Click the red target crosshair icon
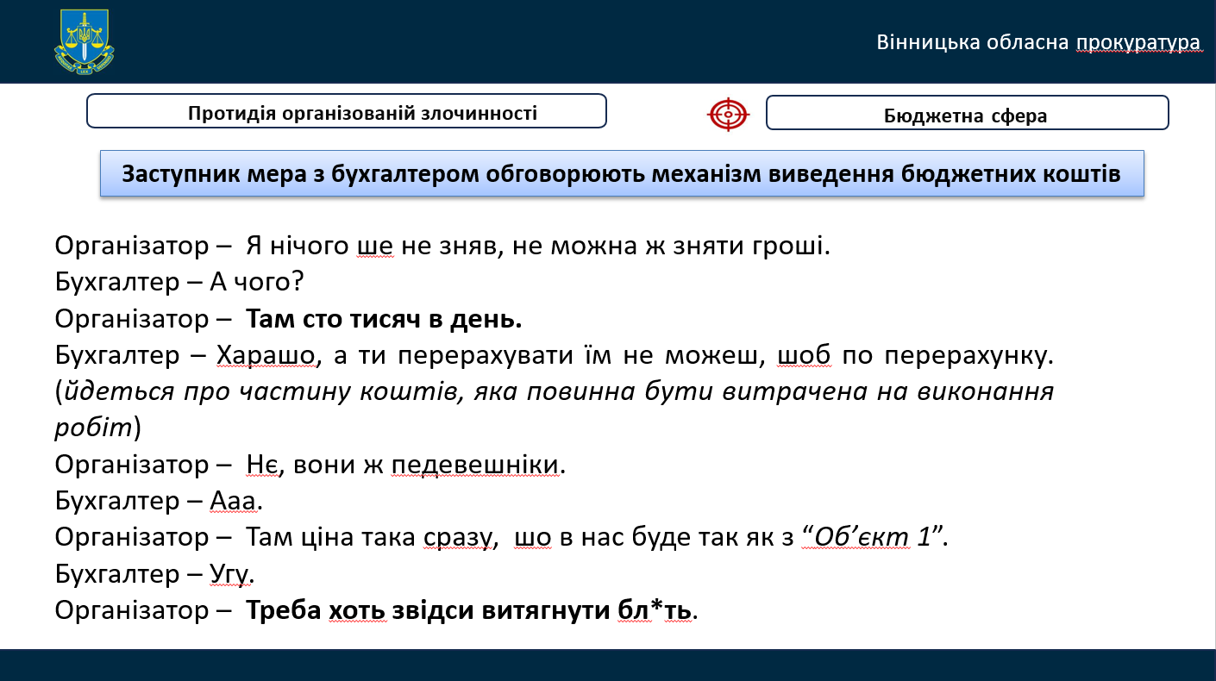The width and height of the screenshot is (1216, 681). (x=728, y=114)
